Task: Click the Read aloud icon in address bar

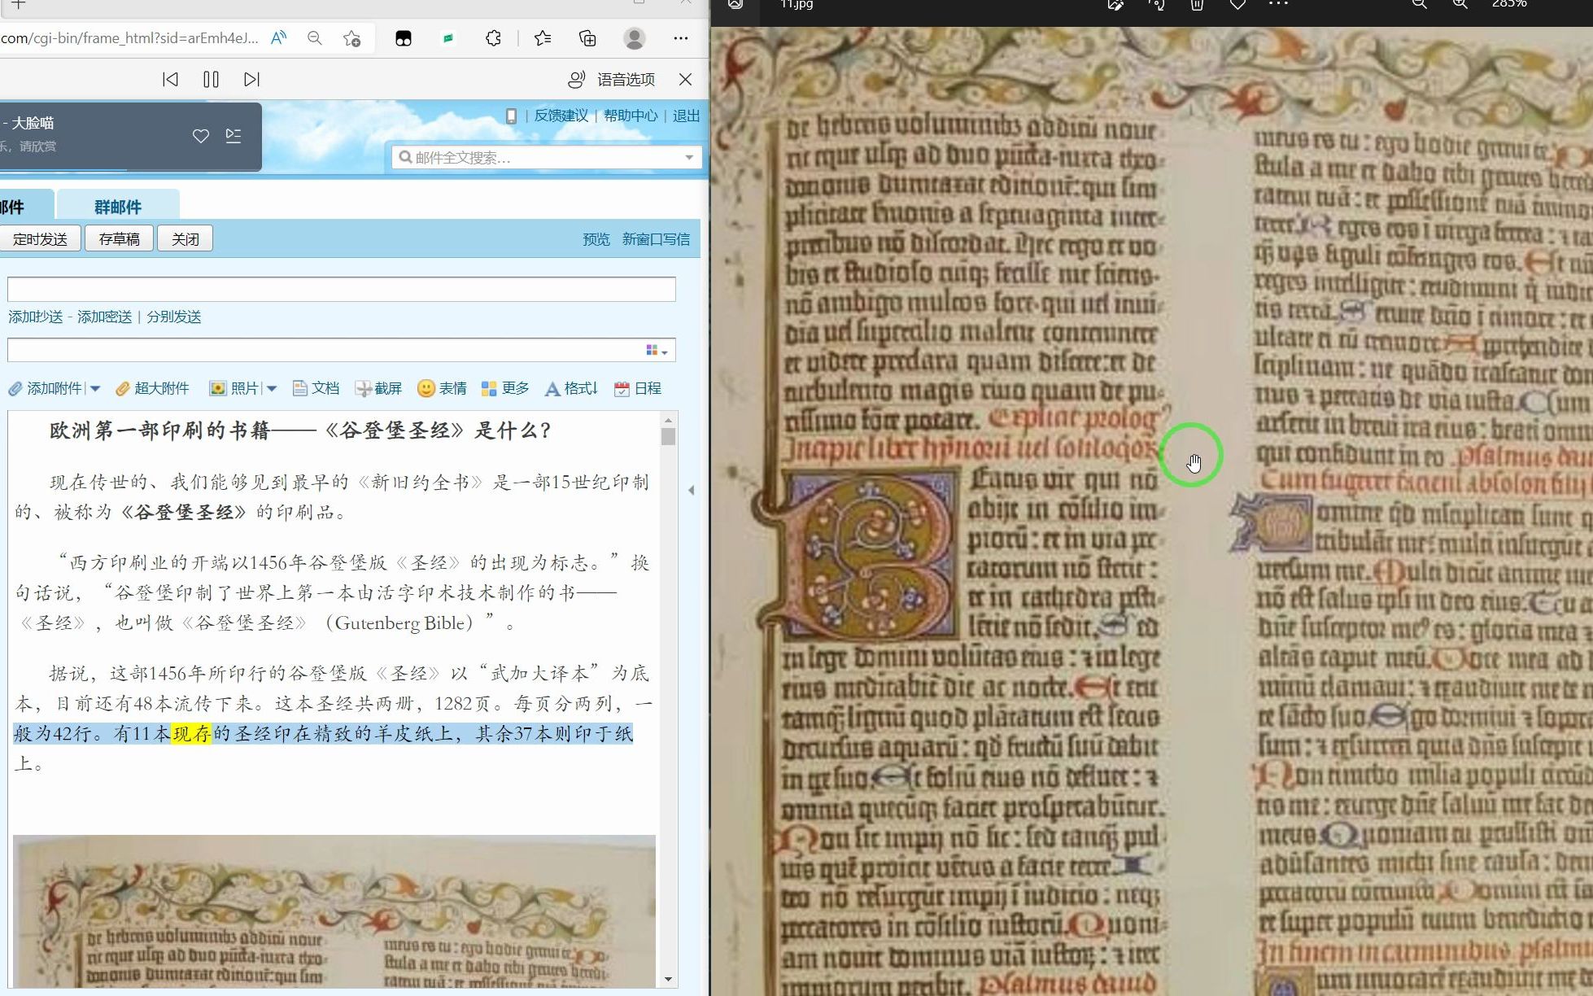Action: pos(279,38)
